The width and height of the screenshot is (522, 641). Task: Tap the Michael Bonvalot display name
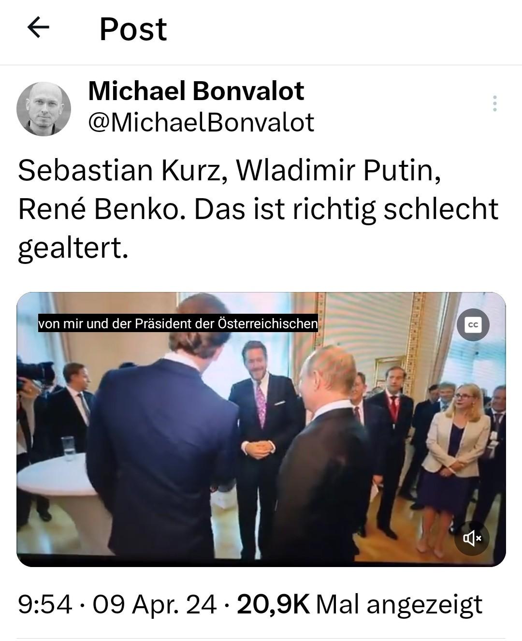[196, 91]
